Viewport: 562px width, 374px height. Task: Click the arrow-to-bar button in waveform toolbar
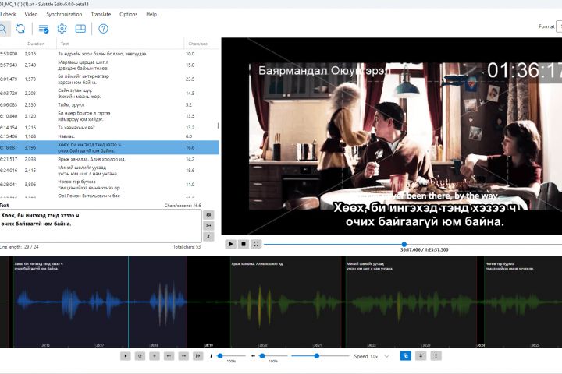pos(197,356)
